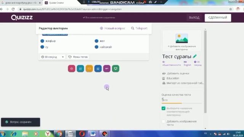
Task: Click the volume icon in system tray
Action: [228, 134]
